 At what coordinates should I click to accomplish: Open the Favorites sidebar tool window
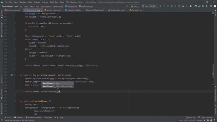pyautogui.click(x=1, y=94)
